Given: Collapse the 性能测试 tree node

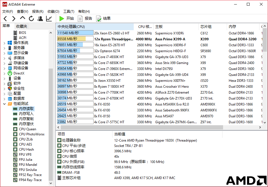Looking at the screenshot, I should tap(5, 104).
